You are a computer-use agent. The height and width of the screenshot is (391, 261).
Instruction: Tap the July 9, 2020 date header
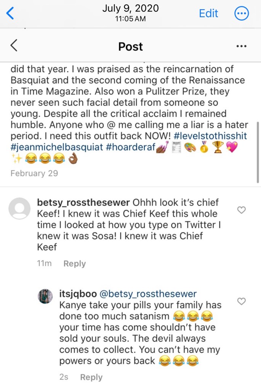tap(130, 9)
